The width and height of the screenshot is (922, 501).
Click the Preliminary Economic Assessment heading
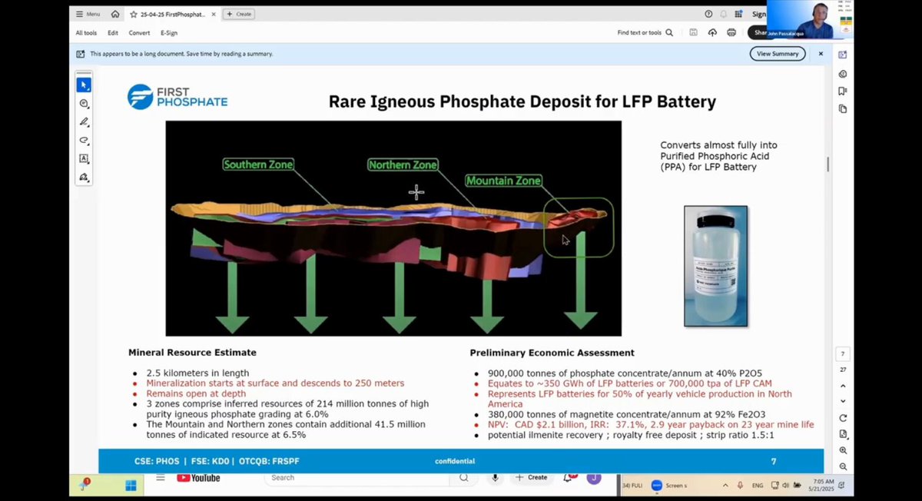552,353
